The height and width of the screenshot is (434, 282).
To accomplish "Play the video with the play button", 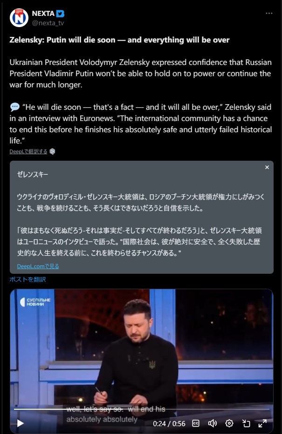I will [20, 423].
